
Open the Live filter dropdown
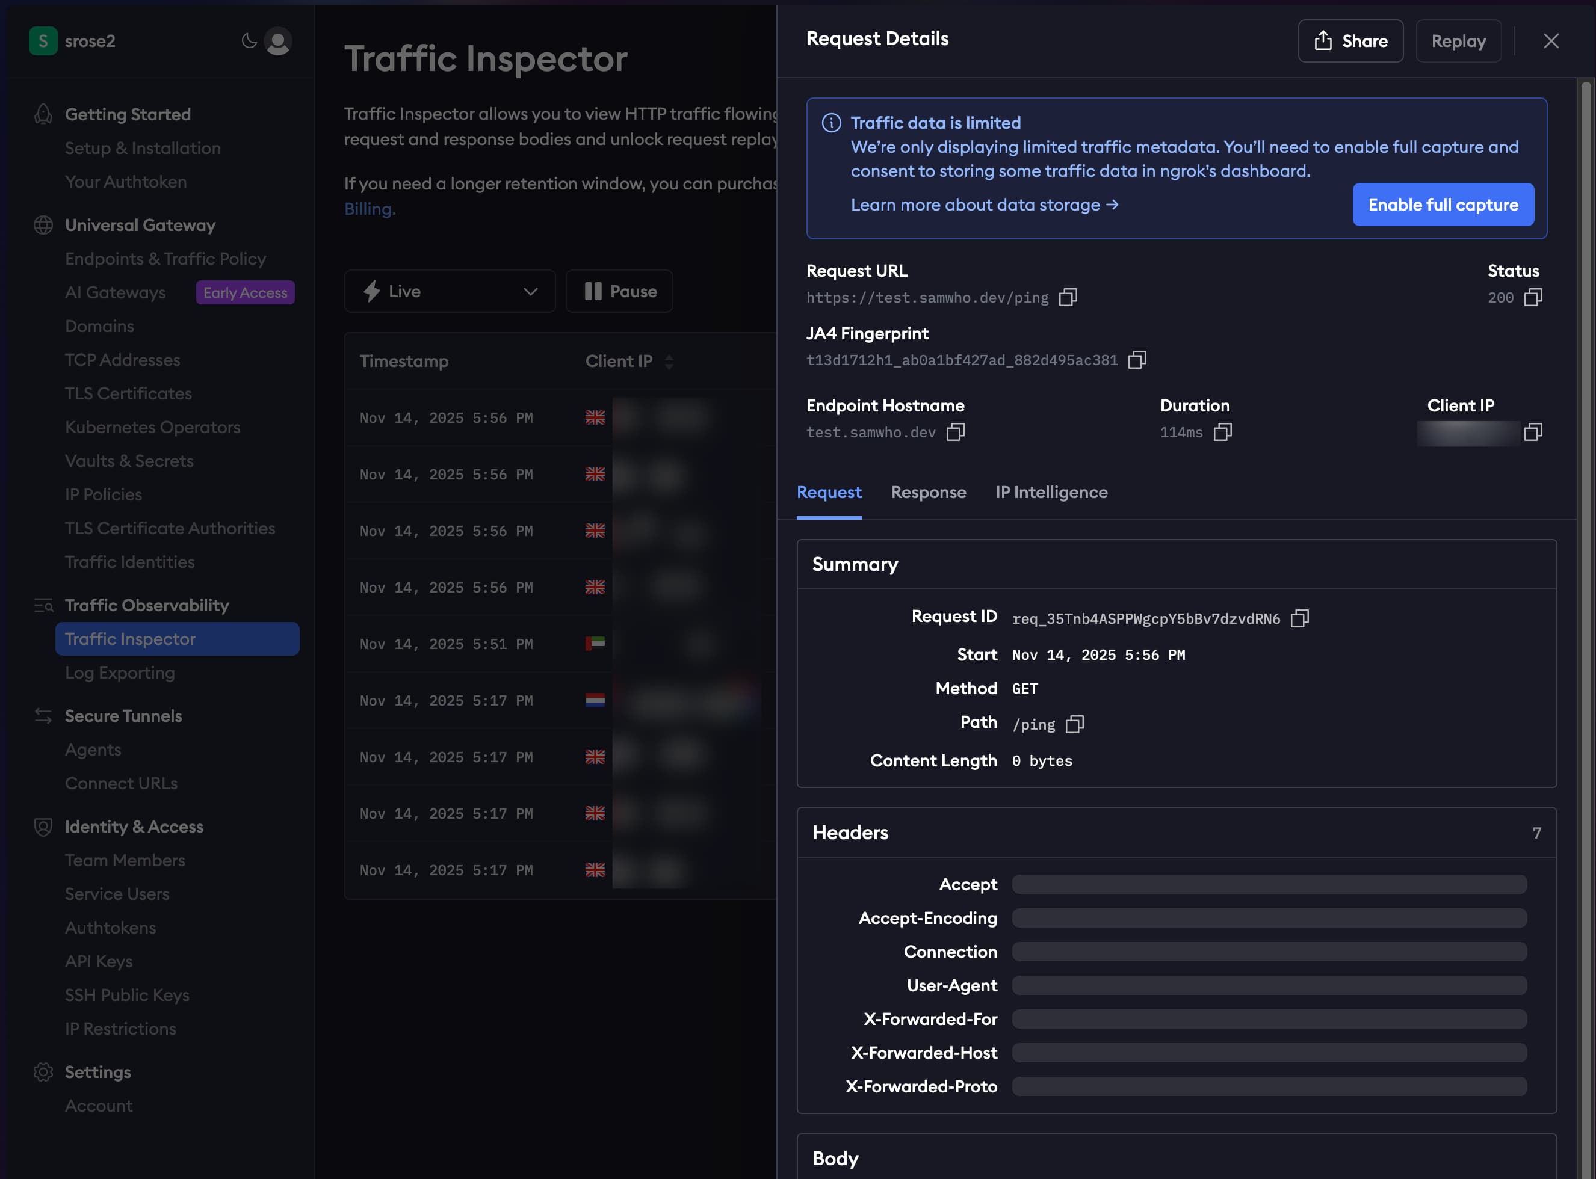tap(529, 291)
